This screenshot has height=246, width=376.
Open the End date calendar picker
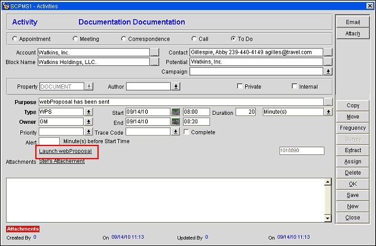[176, 122]
